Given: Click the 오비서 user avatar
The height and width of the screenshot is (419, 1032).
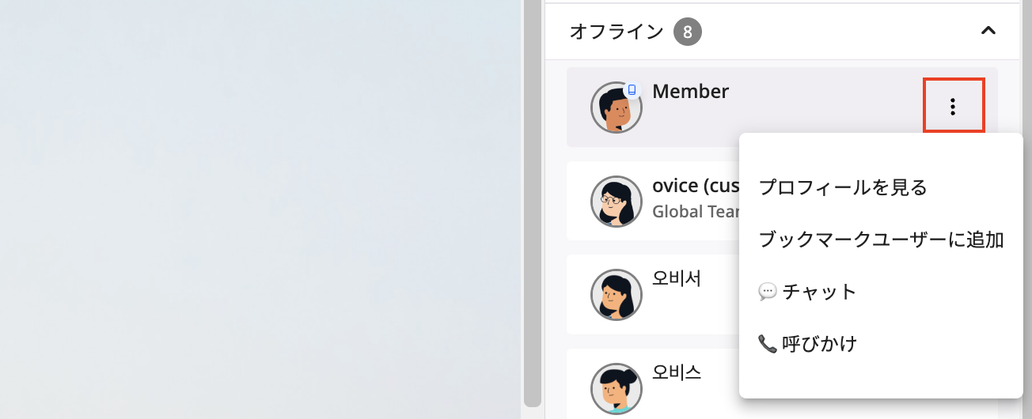Looking at the screenshot, I should pos(616,295).
